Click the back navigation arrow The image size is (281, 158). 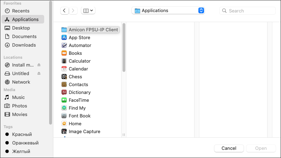[64, 11]
